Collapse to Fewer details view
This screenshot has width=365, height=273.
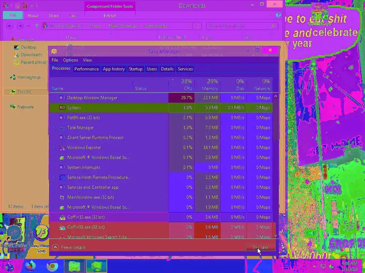tap(69, 247)
